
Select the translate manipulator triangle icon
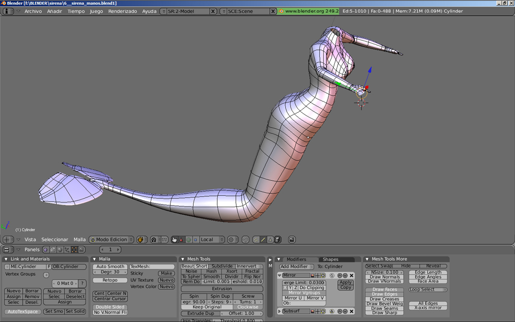181,240
